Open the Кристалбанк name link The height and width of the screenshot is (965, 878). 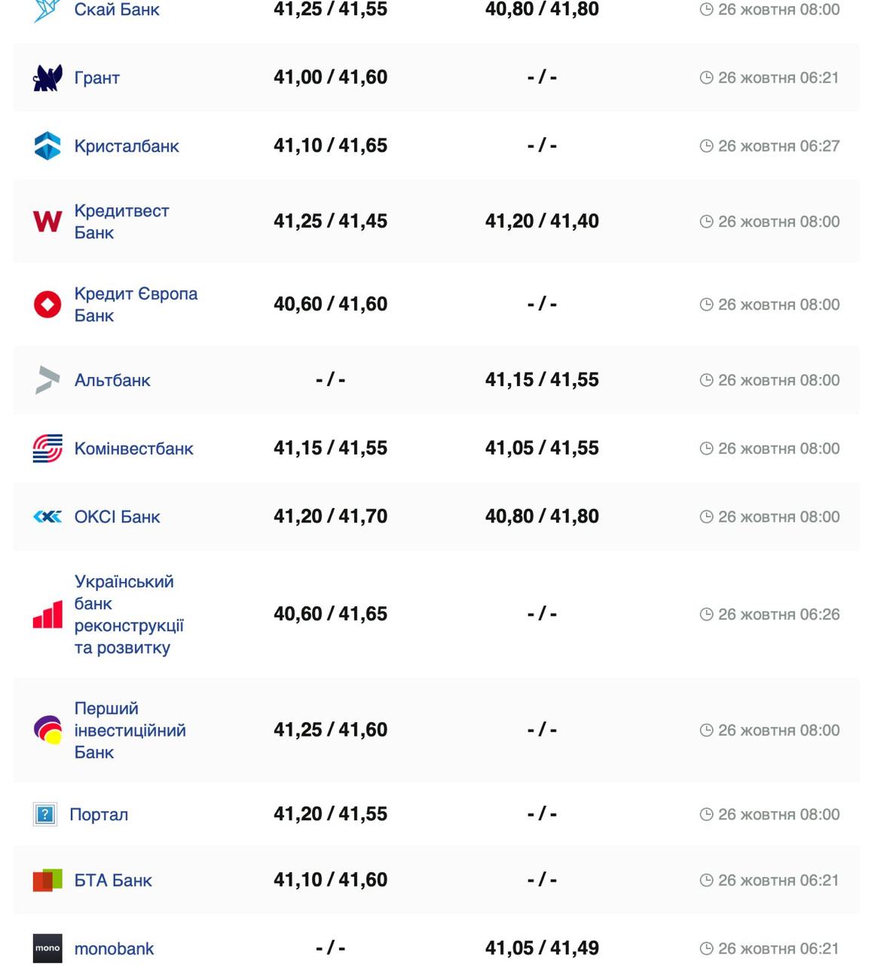(127, 146)
